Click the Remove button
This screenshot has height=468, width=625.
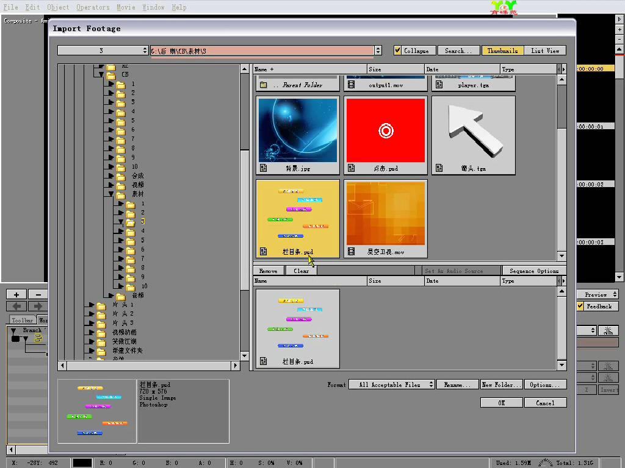(269, 271)
